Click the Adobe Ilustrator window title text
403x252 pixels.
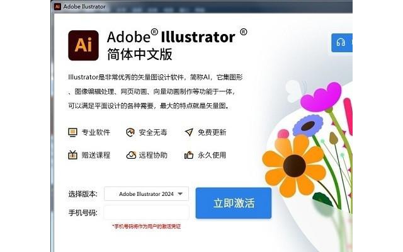point(84,7)
